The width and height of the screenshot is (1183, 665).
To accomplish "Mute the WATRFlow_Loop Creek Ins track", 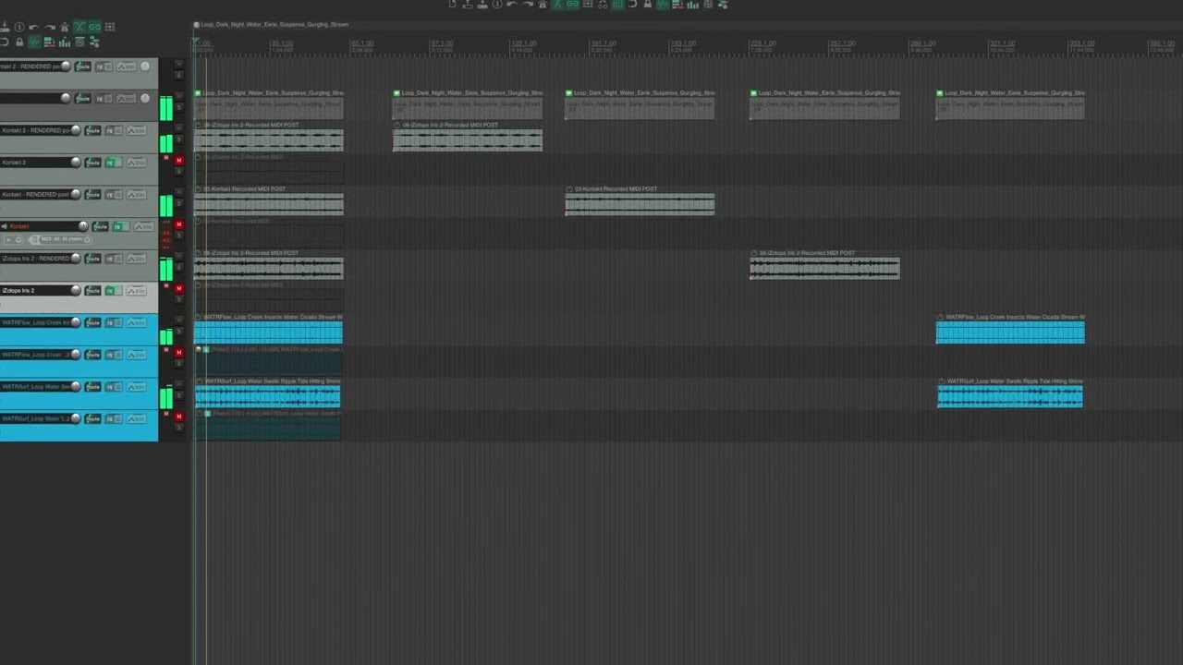I will [x=178, y=320].
